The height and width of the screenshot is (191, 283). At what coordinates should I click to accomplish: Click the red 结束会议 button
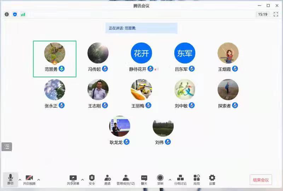click(261, 180)
